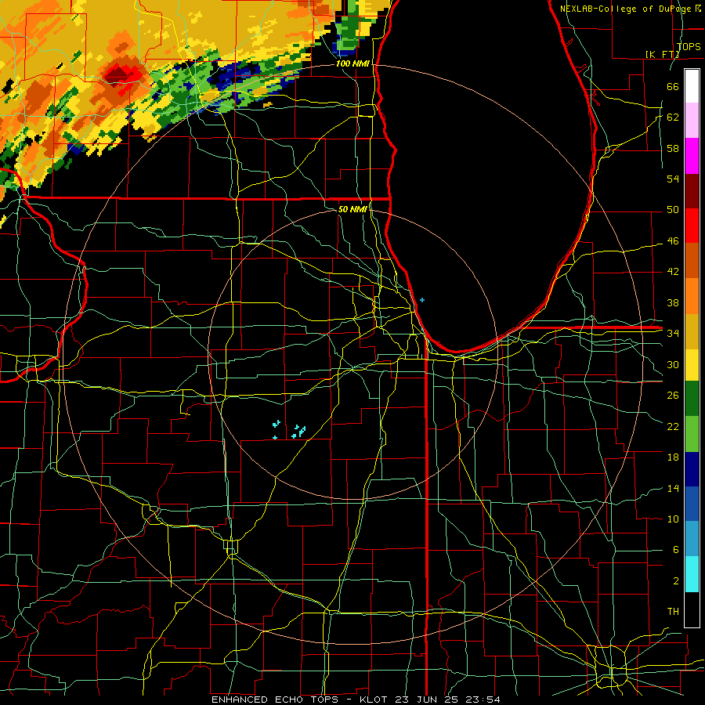Click the light green 18-22 kft legend swatch

692,434
